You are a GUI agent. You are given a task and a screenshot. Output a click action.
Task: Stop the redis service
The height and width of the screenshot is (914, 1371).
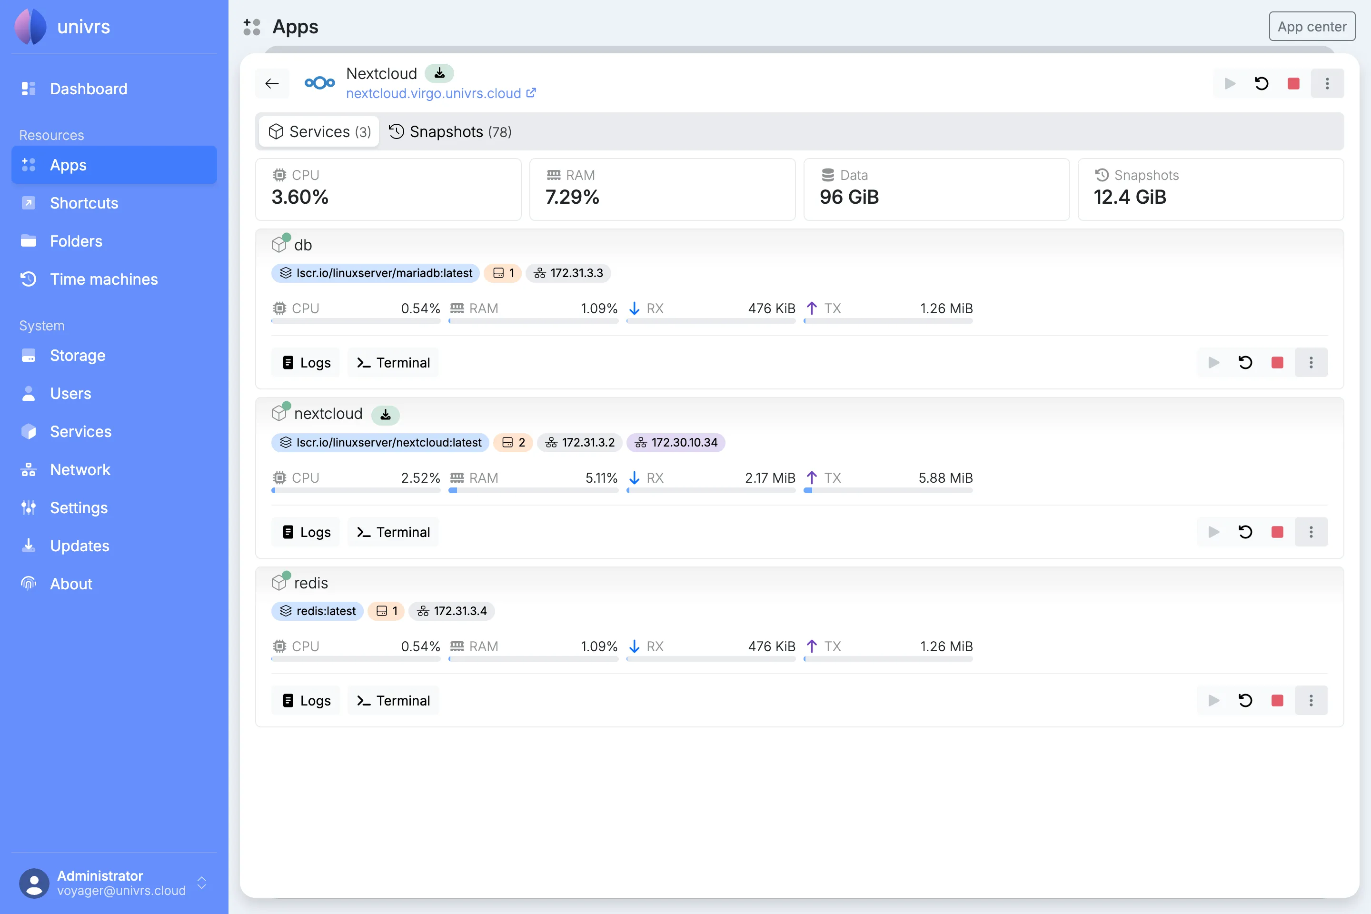[x=1277, y=701]
